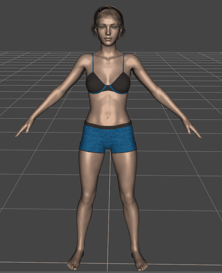Select the blue shorts on the figure
The image size is (222, 273).
click(x=108, y=139)
